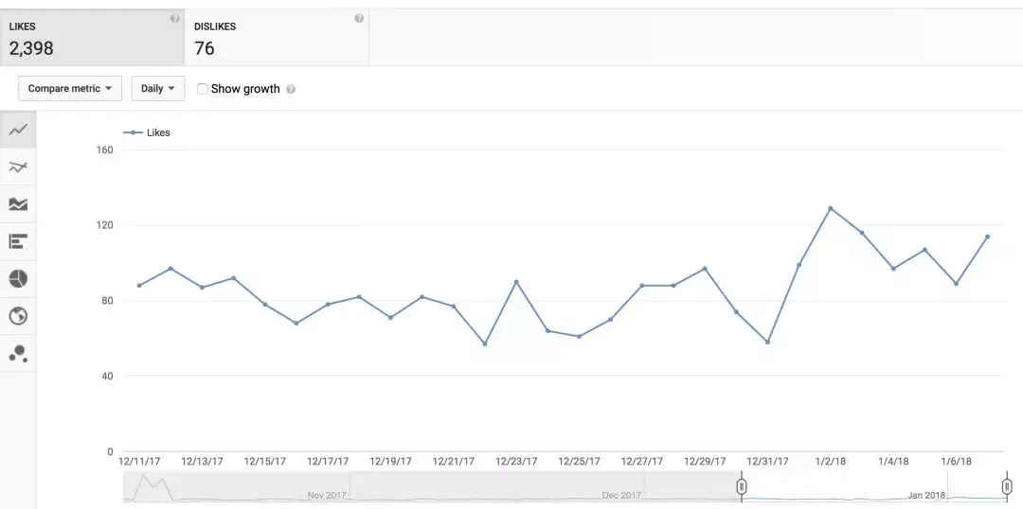
Task: Click the Nov 2017 area in overview timeline
Action: (x=327, y=494)
